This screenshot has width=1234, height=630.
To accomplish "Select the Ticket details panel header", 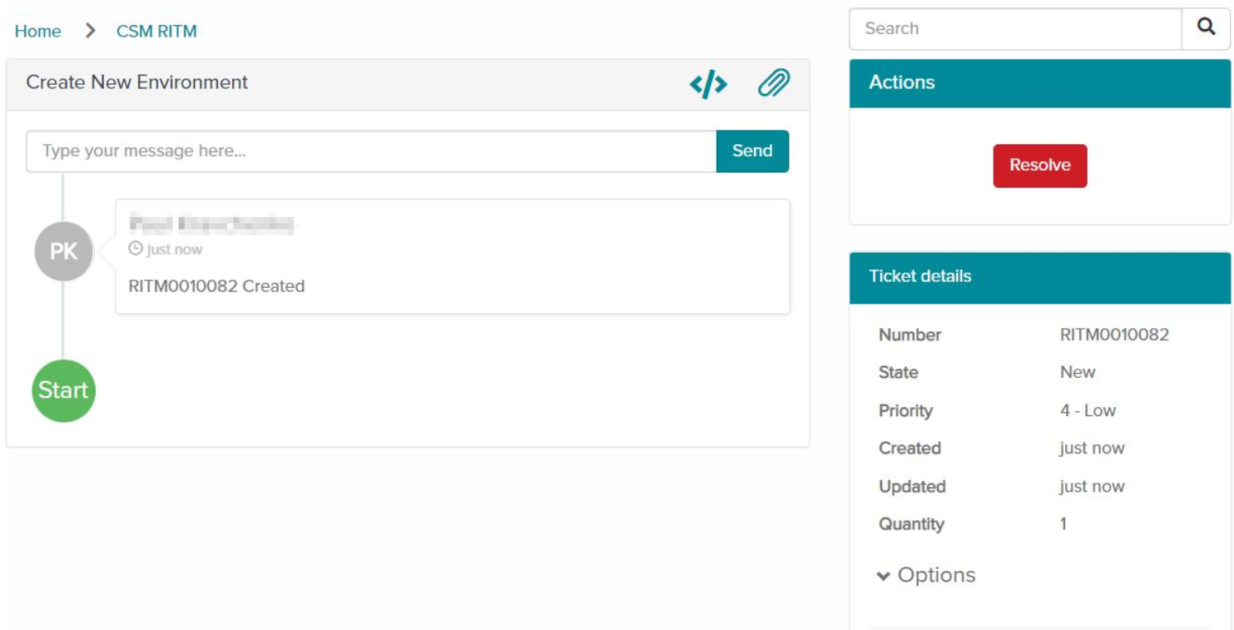I will tap(1039, 277).
